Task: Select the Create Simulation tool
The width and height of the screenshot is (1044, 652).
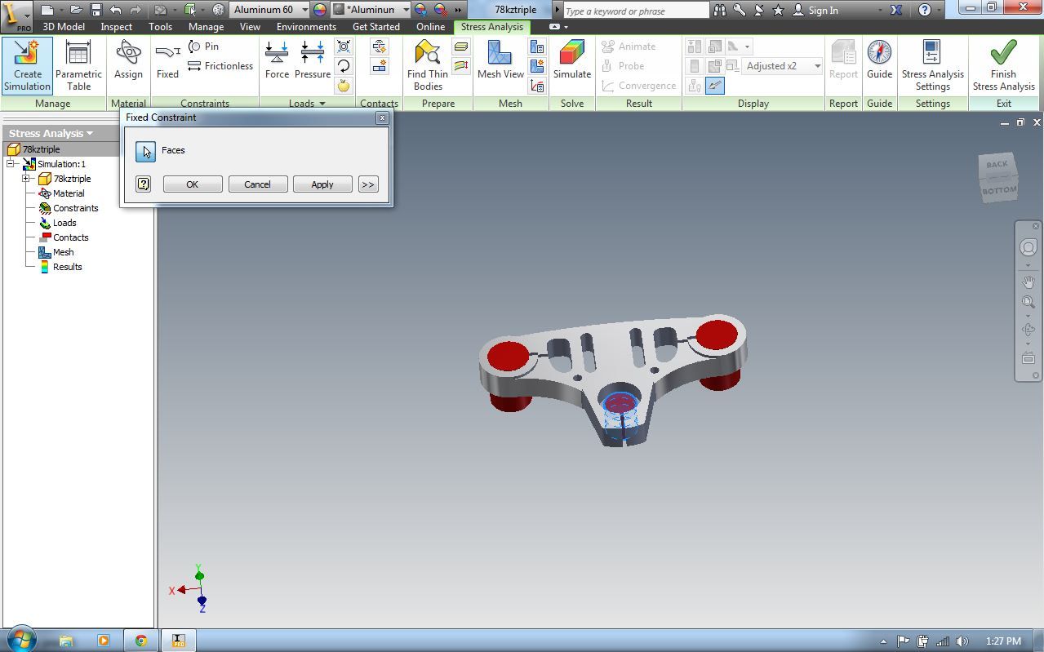Action: [x=27, y=65]
